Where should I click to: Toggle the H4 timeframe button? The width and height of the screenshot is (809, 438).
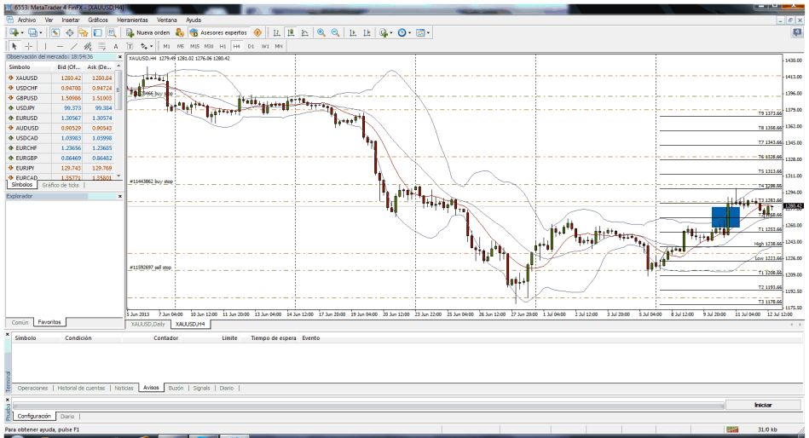click(x=237, y=46)
